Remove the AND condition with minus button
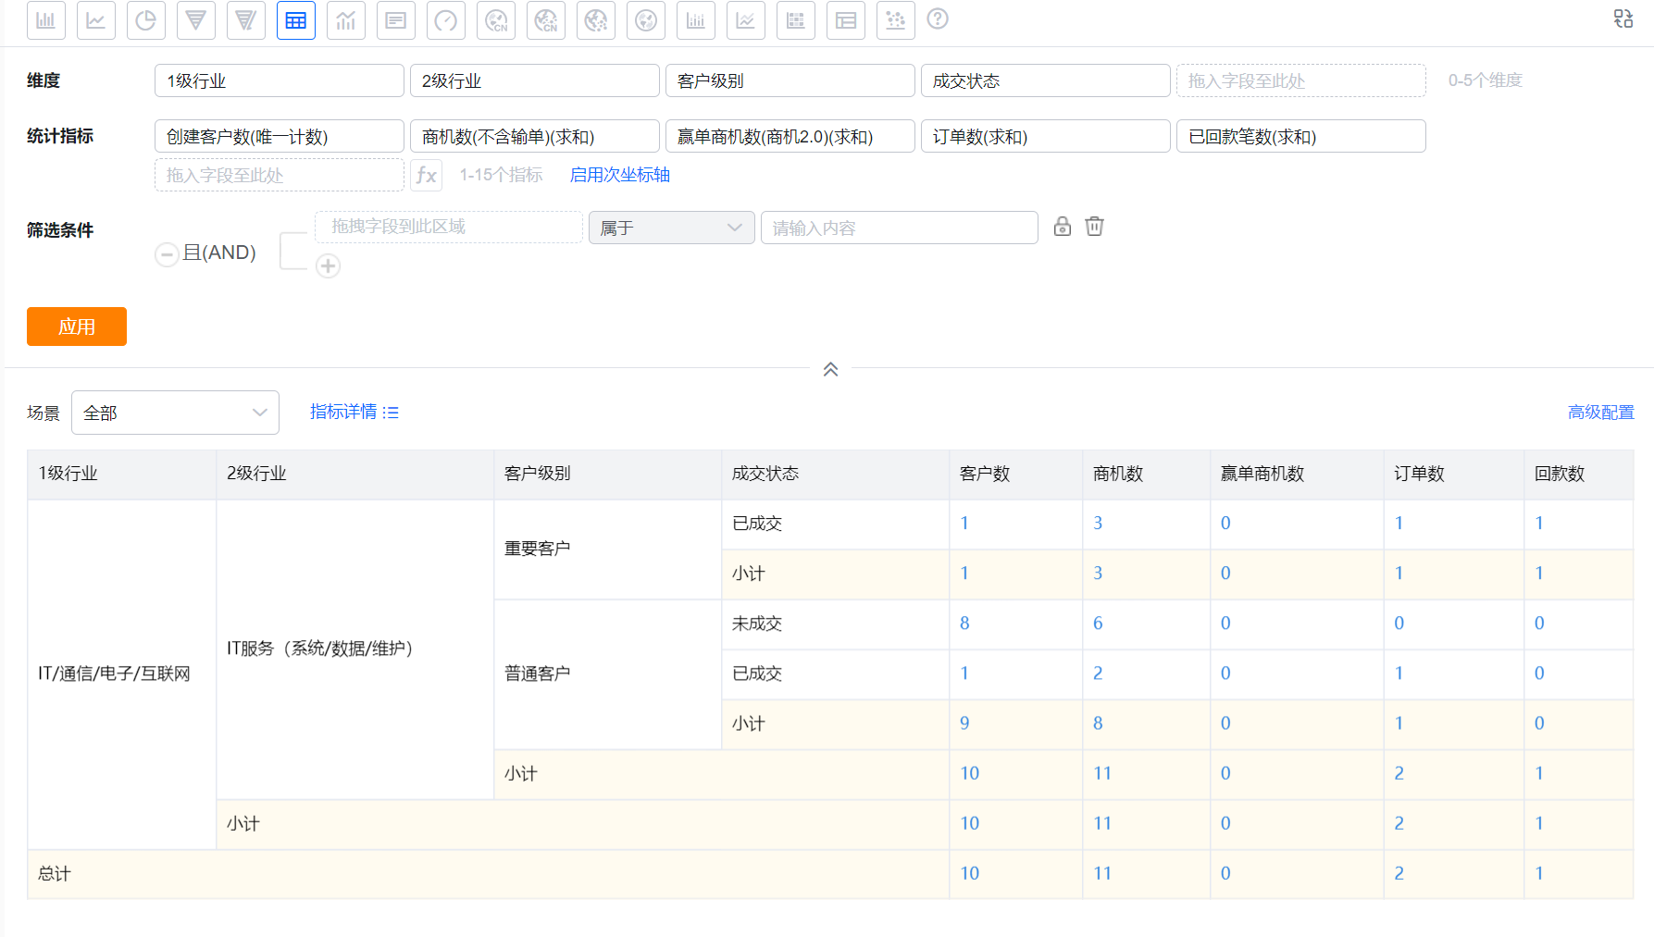The image size is (1654, 937). tap(167, 253)
